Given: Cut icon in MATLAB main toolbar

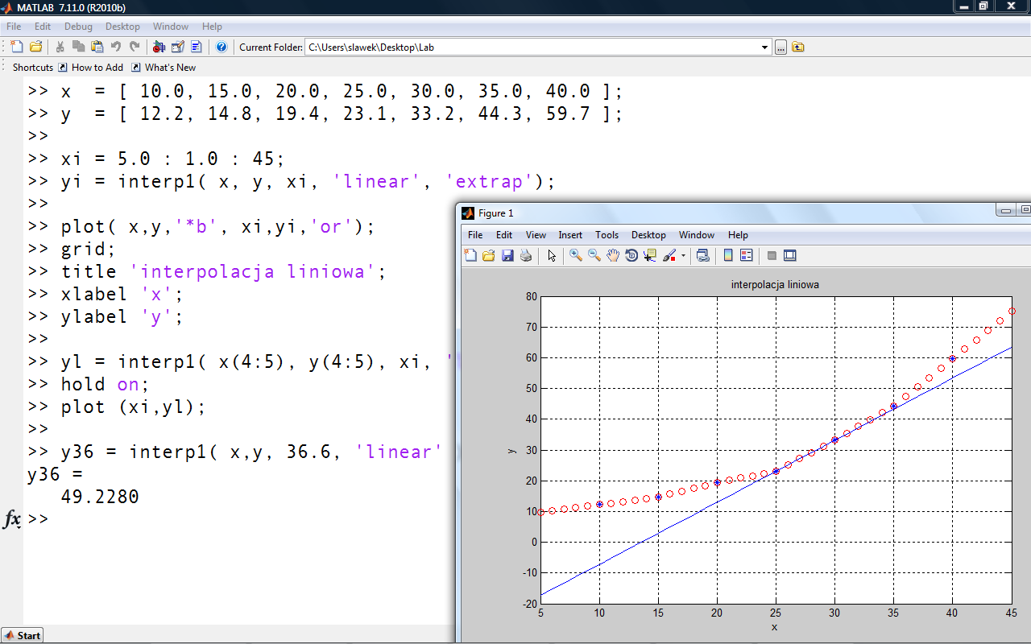Looking at the screenshot, I should pyautogui.click(x=60, y=47).
